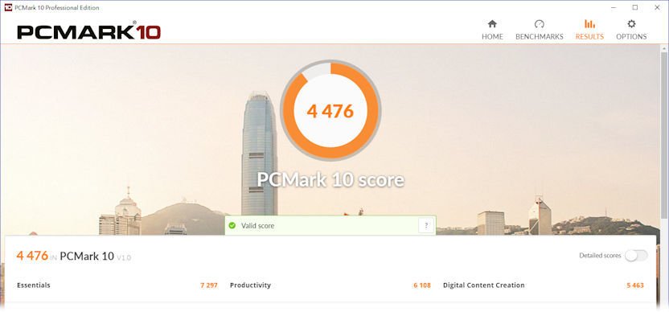Screen dimensions: 669x312
Task: Click the PCMARK 10 logo
Action: [88, 31]
